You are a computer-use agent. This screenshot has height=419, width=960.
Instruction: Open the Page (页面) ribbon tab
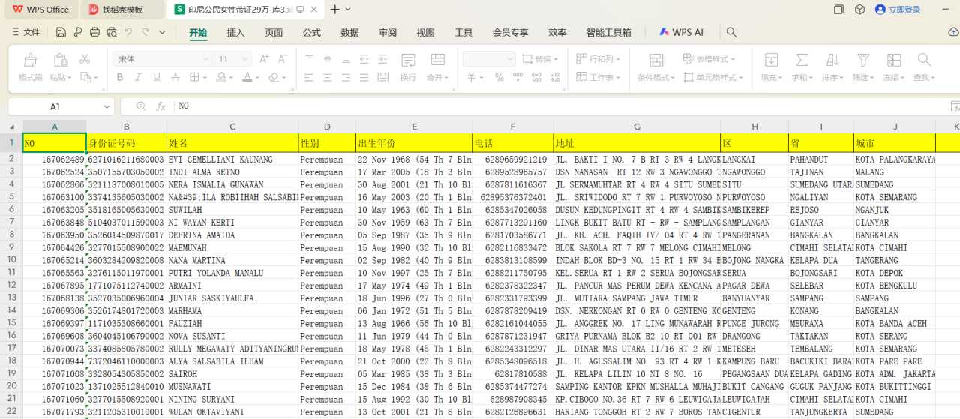pos(274,32)
